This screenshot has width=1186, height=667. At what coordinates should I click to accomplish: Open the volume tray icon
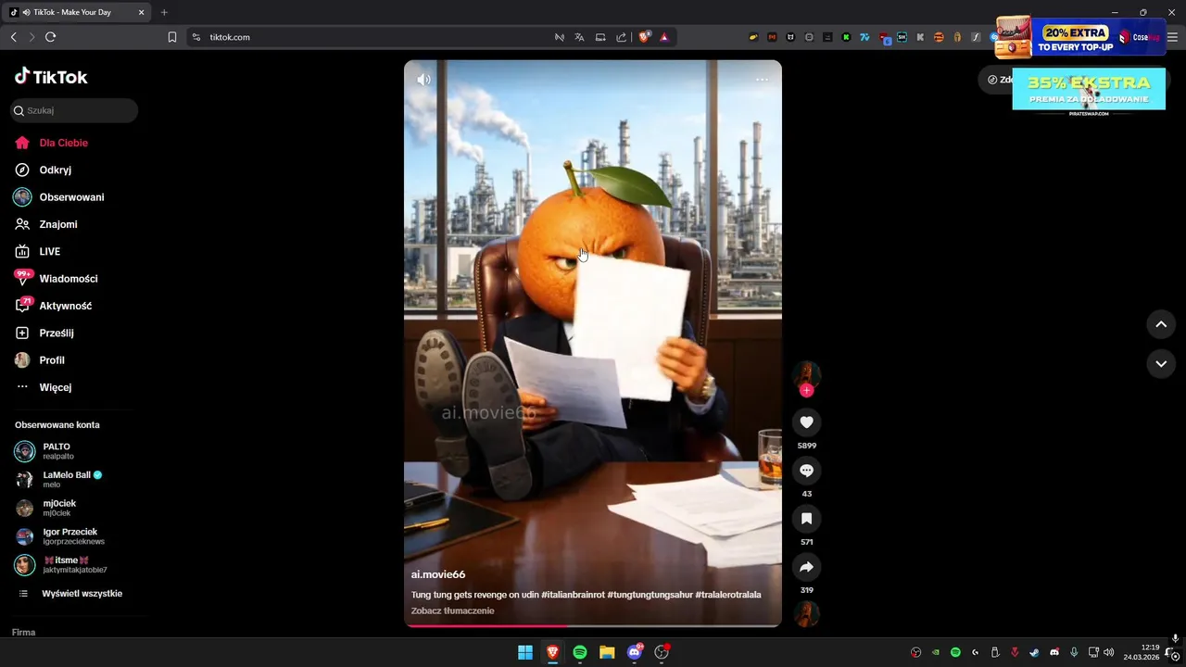point(1109,652)
